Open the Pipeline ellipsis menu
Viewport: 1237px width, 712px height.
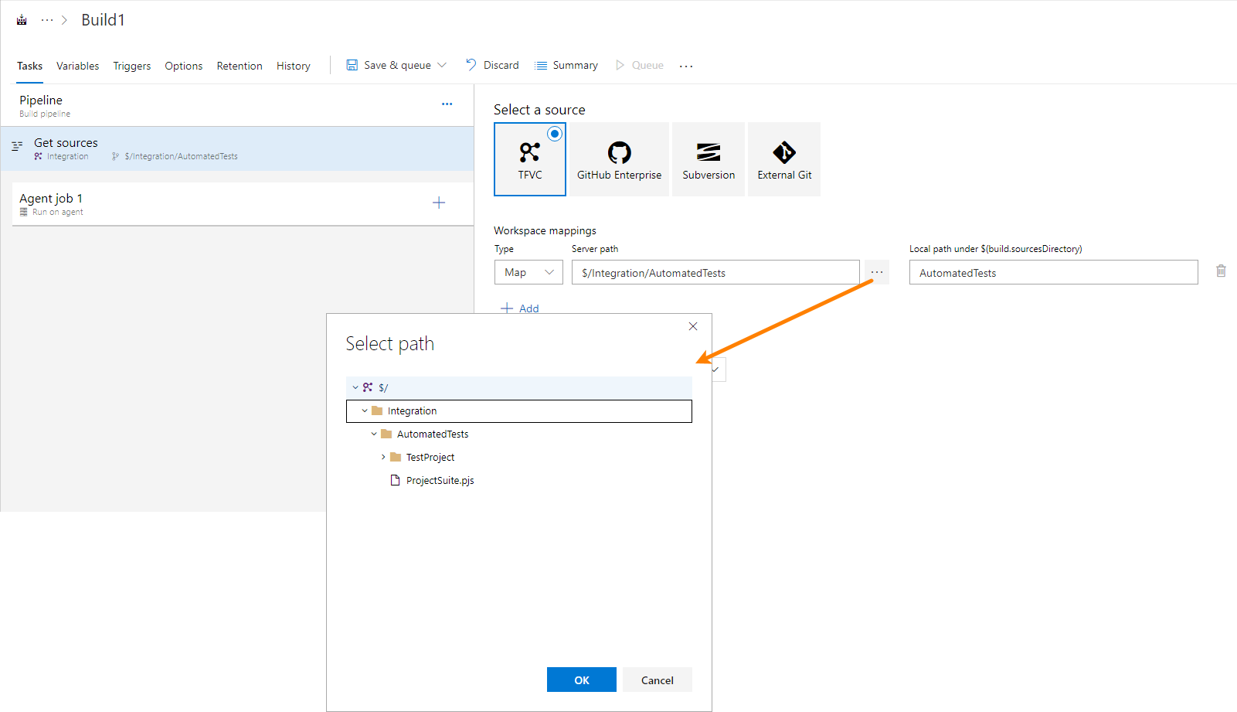447,103
